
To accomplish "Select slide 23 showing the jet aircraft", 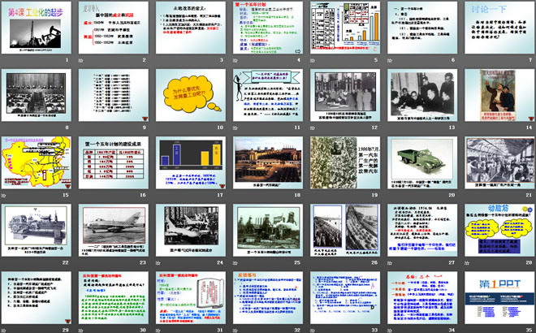I will point(115,230).
